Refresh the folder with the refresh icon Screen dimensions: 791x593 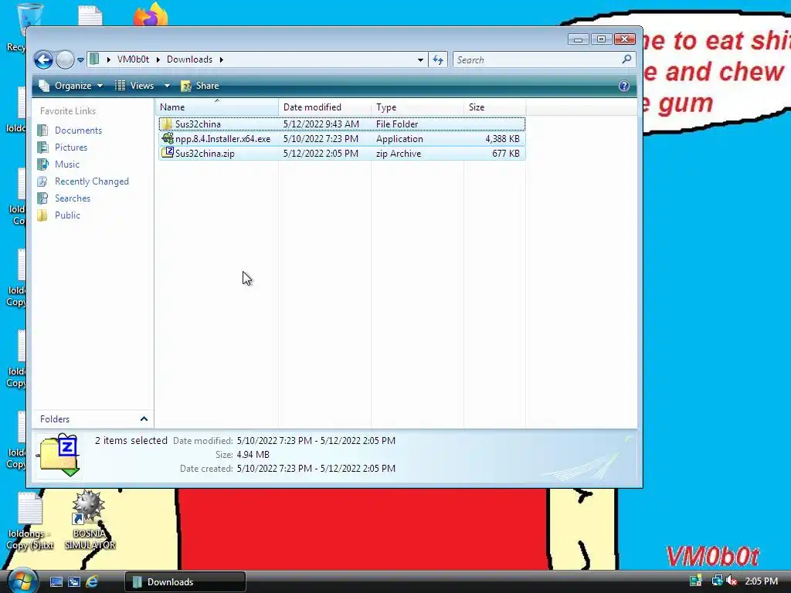pos(438,60)
